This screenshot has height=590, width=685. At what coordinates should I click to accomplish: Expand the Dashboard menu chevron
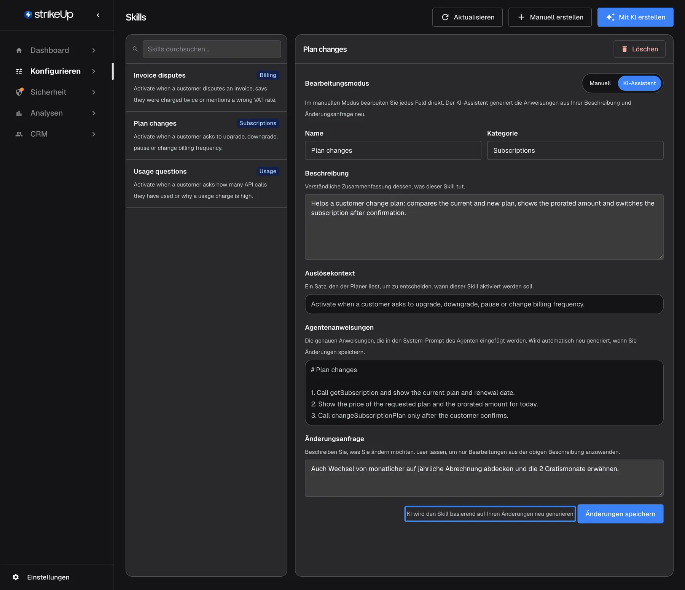pos(94,50)
